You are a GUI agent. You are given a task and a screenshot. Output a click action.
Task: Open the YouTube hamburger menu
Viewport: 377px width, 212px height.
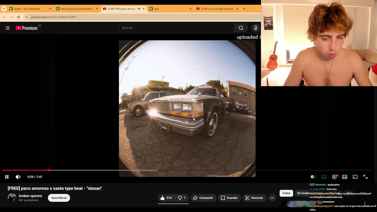coord(8,28)
